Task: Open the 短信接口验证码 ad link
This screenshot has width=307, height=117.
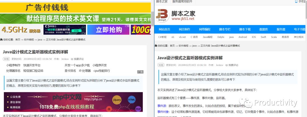Action: point(33,71)
